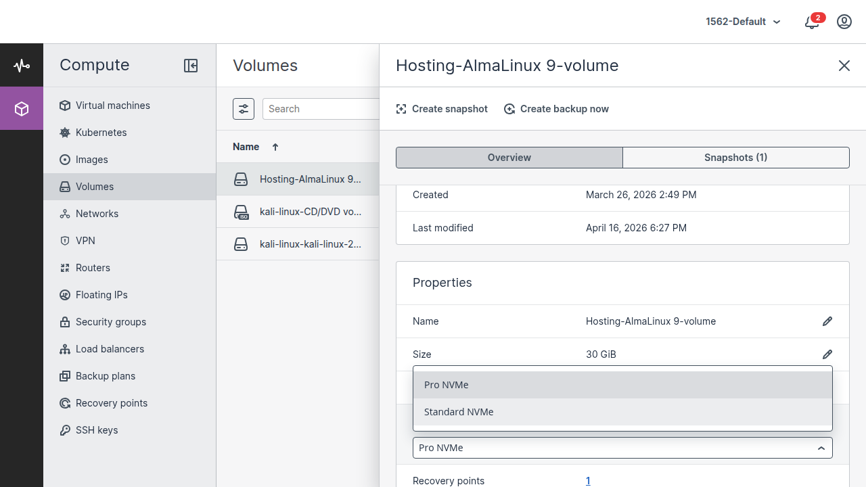This screenshot has width=866, height=487.
Task: Click Create snapshot
Action: [x=442, y=109]
